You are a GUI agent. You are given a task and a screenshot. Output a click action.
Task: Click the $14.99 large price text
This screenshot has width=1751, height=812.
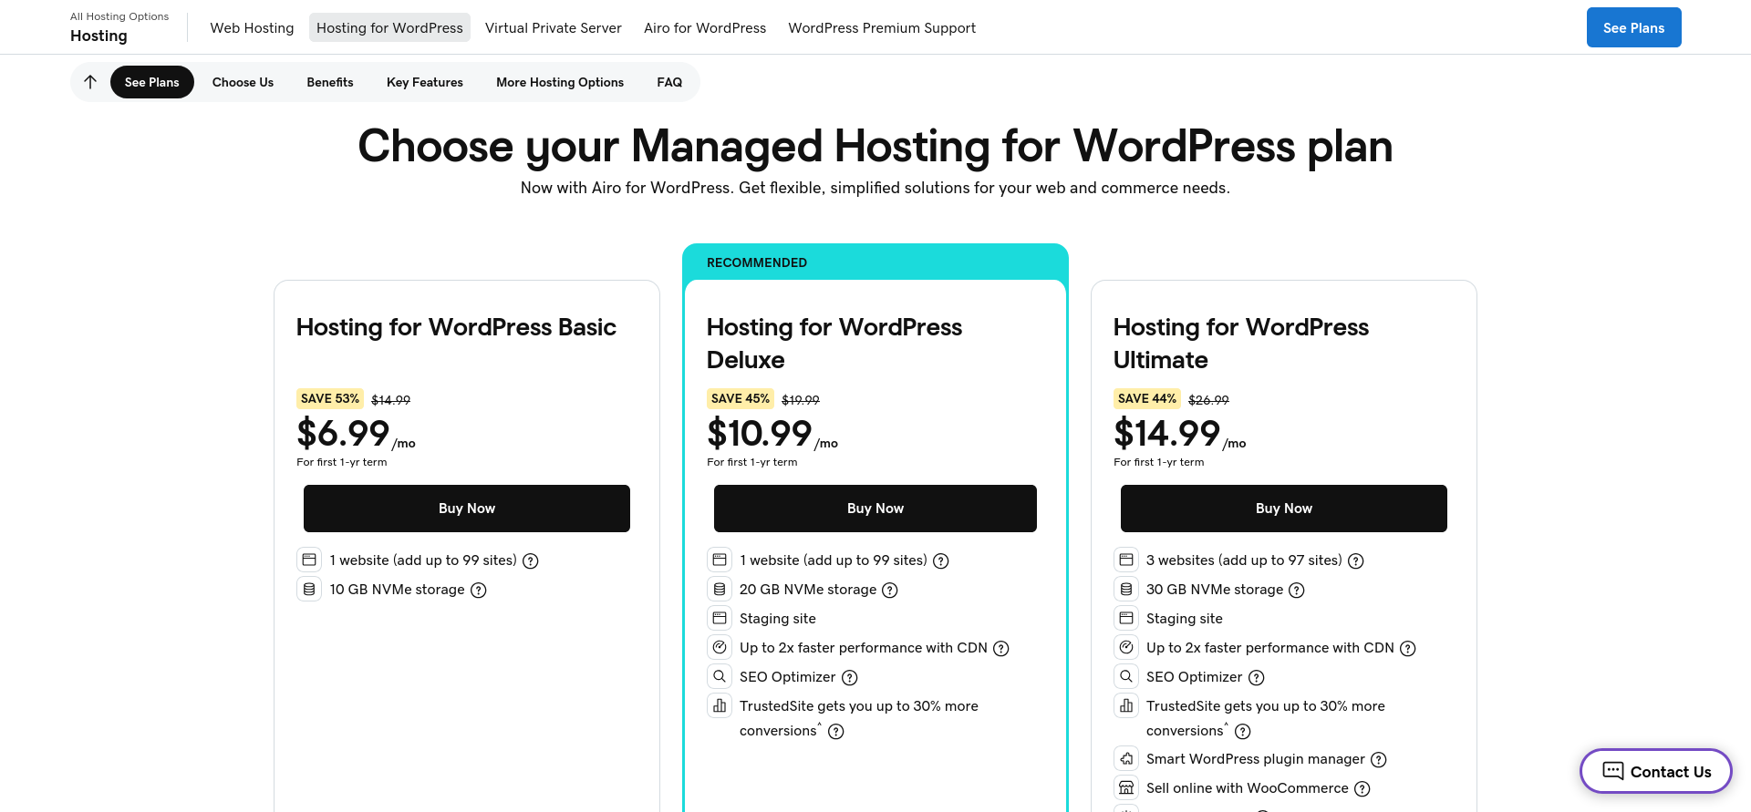pos(1166,433)
